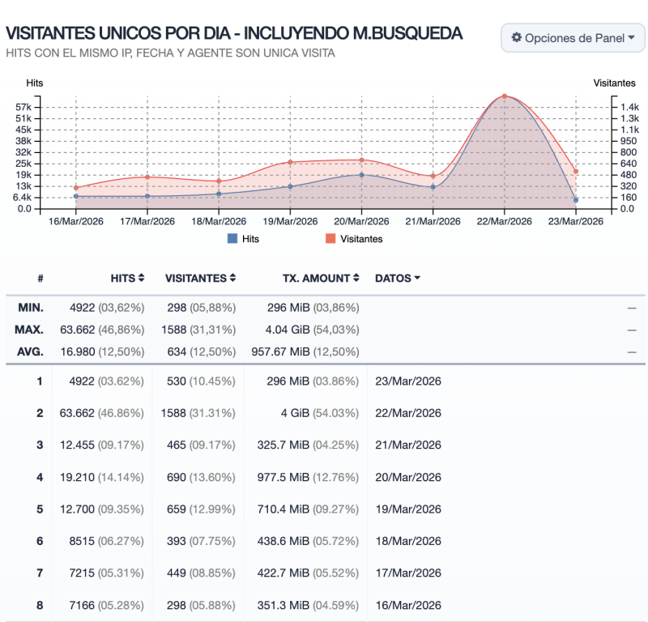Click the Hits point on 23/Mar/2026

(576, 200)
